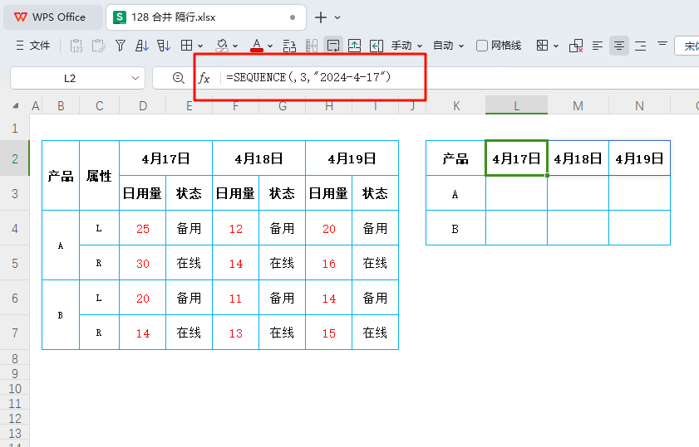699x447 pixels.
Task: Click the borders grid icon
Action: tap(186, 46)
